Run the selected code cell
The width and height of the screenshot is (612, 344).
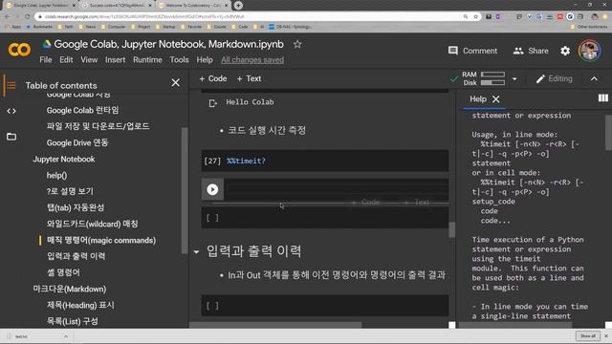tap(212, 189)
